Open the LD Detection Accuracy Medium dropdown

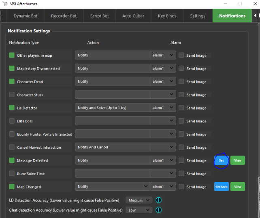tap(139, 200)
